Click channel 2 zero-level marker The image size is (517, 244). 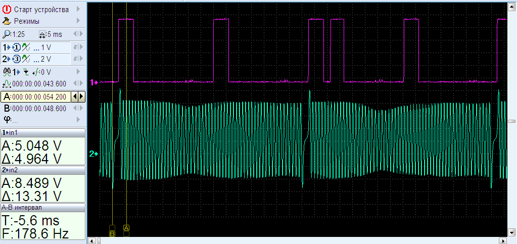tap(94, 154)
